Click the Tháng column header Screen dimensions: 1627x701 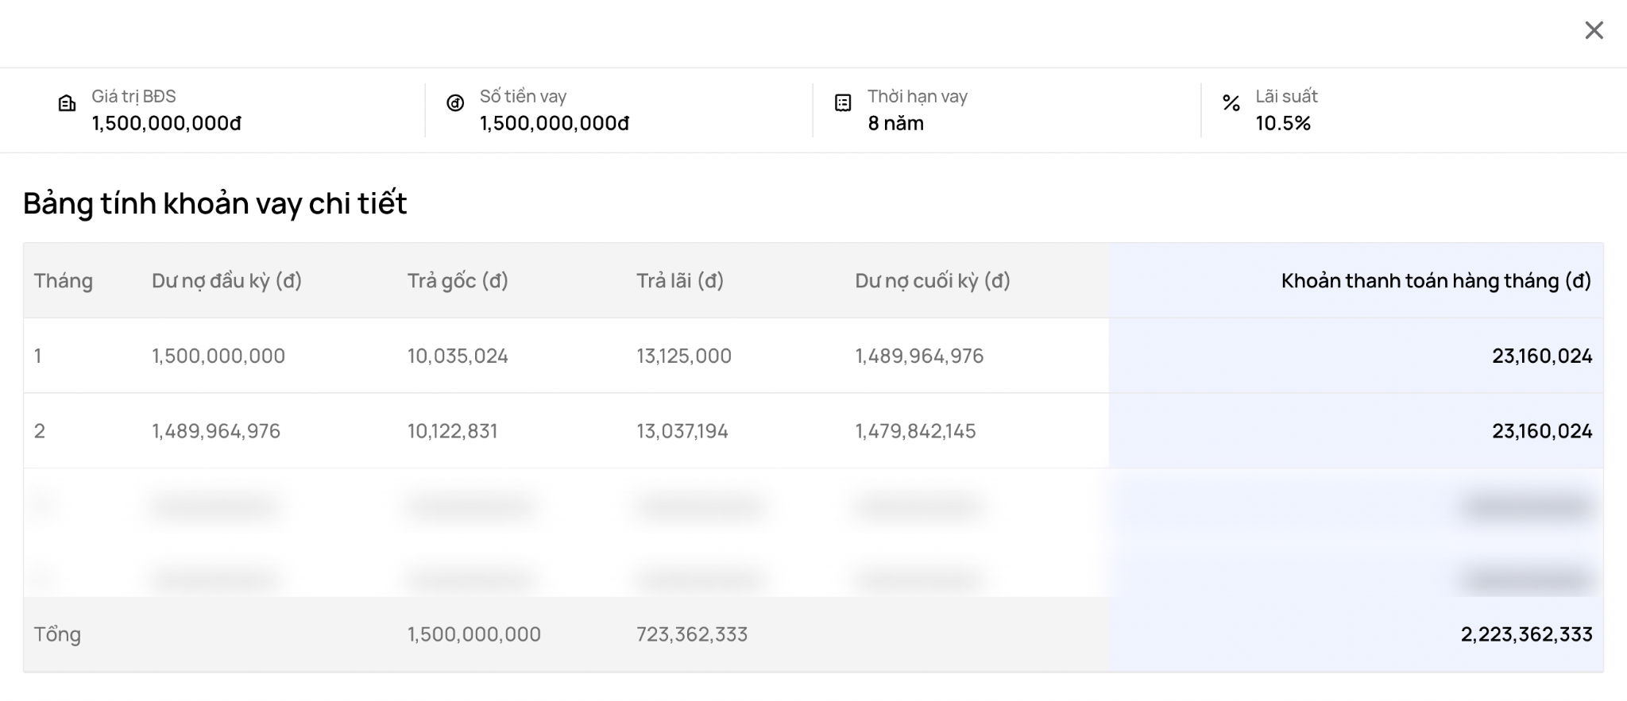pos(64,280)
